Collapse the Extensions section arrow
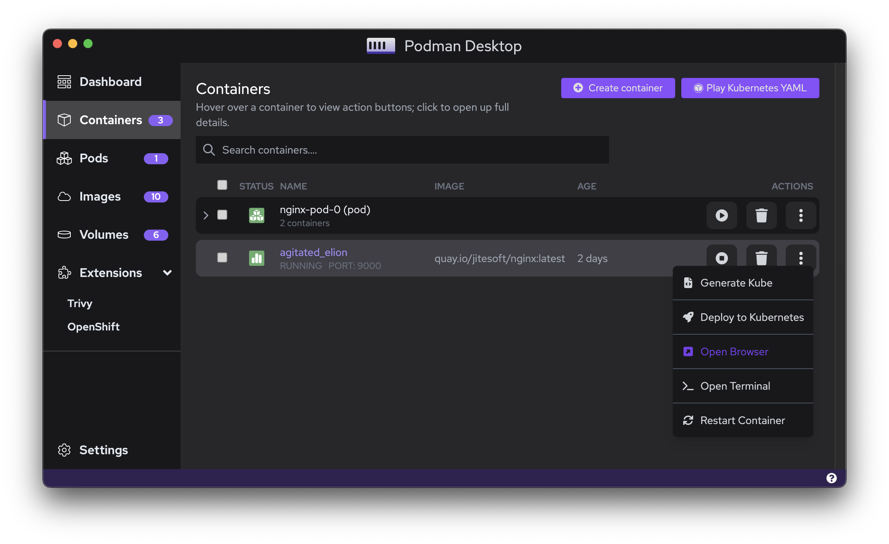889x544 pixels. (x=167, y=273)
